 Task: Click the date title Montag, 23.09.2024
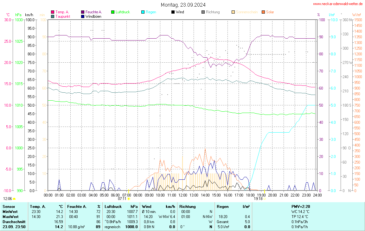(183, 5)
